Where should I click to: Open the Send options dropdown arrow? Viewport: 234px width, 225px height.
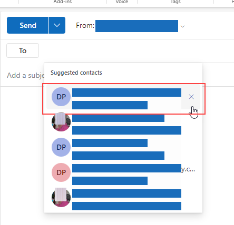click(x=57, y=25)
